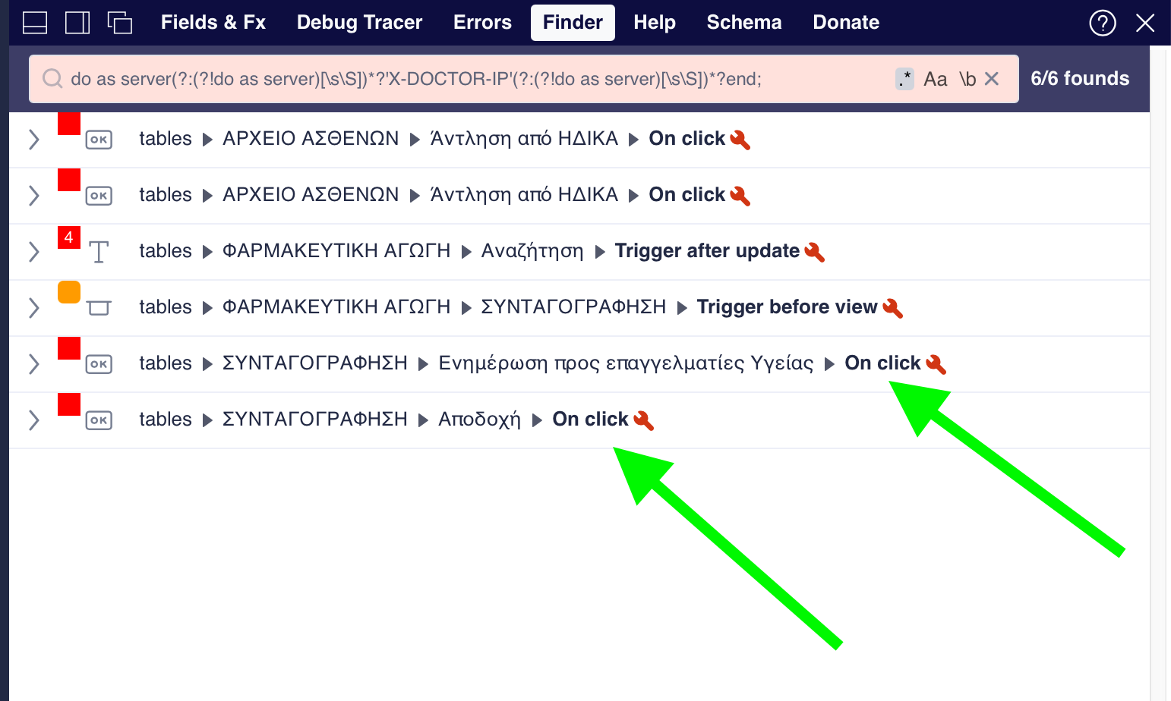Expand the second ΑΡΧΕΙΟ ΑΣΘΕΝΩΝ result row

(x=33, y=195)
